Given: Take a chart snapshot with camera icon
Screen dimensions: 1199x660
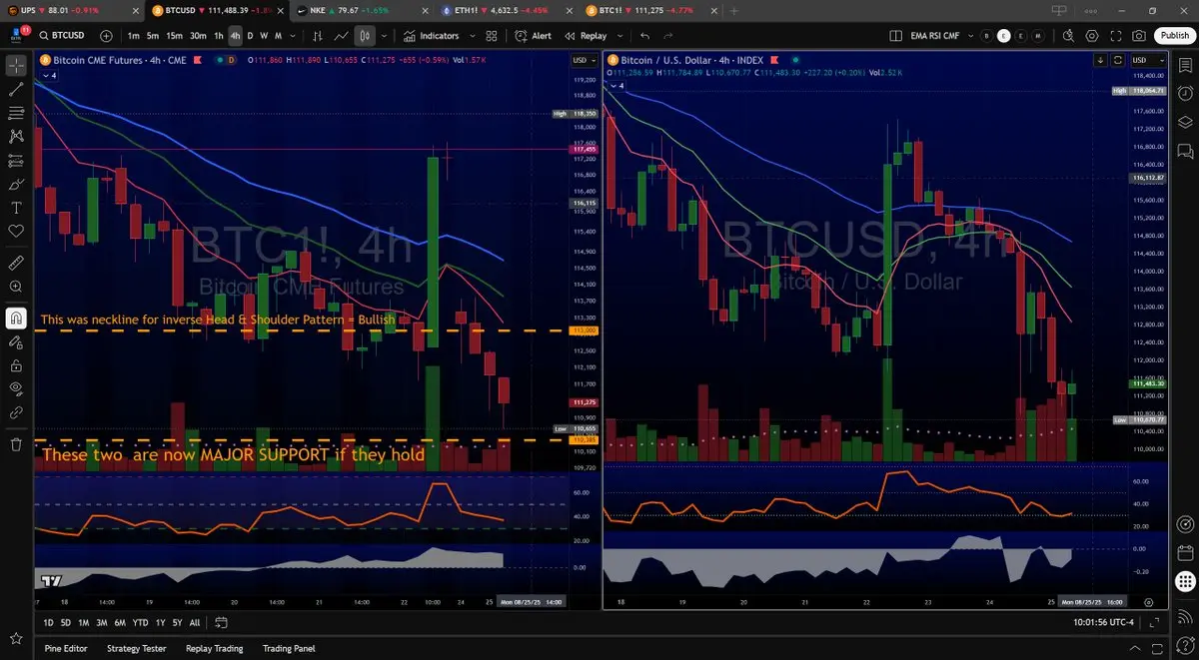Looking at the screenshot, I should coord(1139,36).
